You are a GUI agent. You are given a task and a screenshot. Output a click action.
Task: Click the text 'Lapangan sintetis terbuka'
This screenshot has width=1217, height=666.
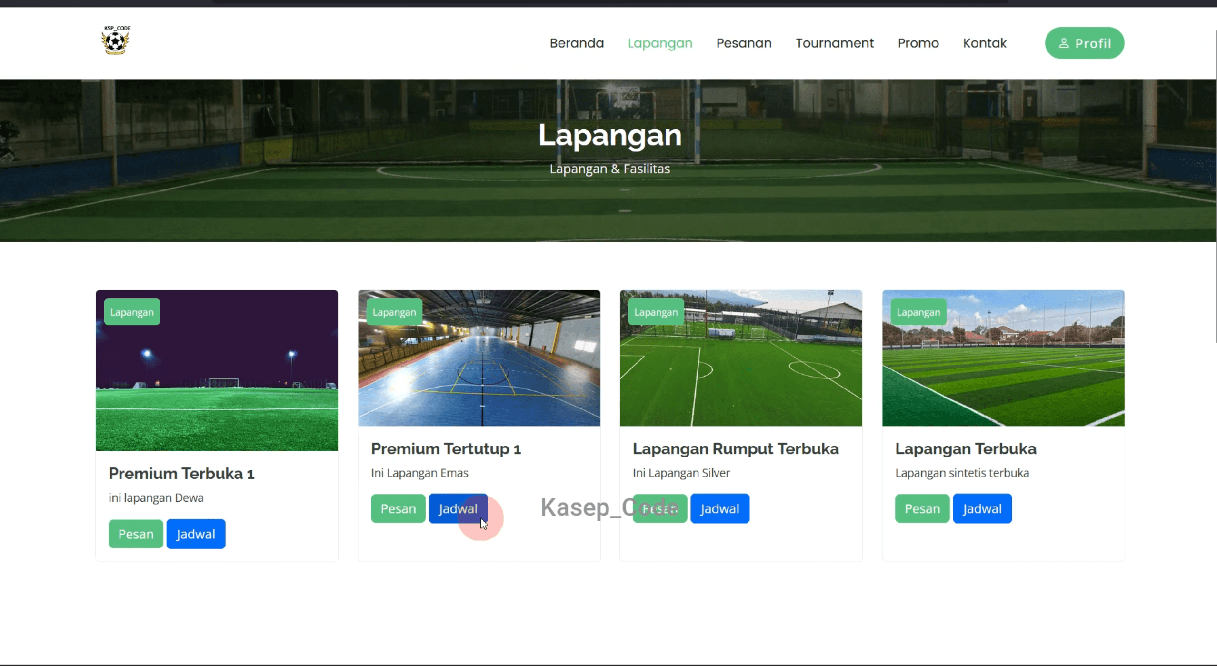(x=962, y=473)
